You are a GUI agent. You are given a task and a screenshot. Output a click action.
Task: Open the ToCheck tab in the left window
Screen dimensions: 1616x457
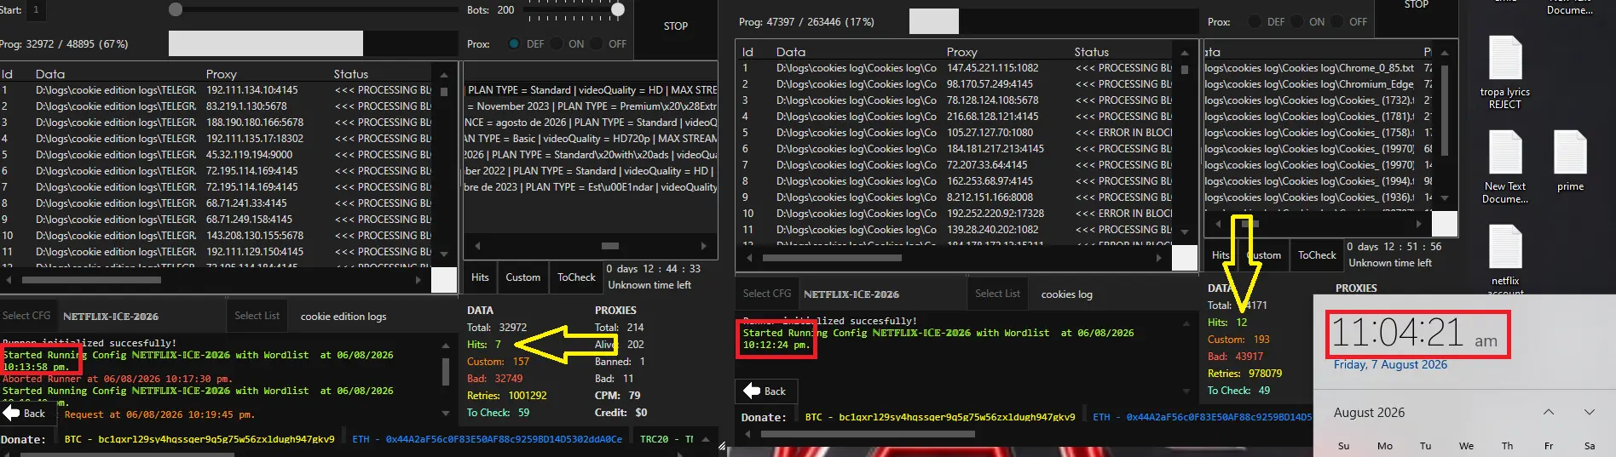(576, 277)
